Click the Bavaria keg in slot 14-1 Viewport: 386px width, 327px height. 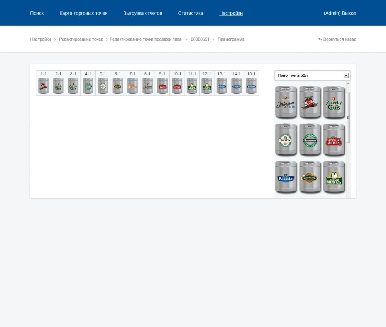[237, 86]
